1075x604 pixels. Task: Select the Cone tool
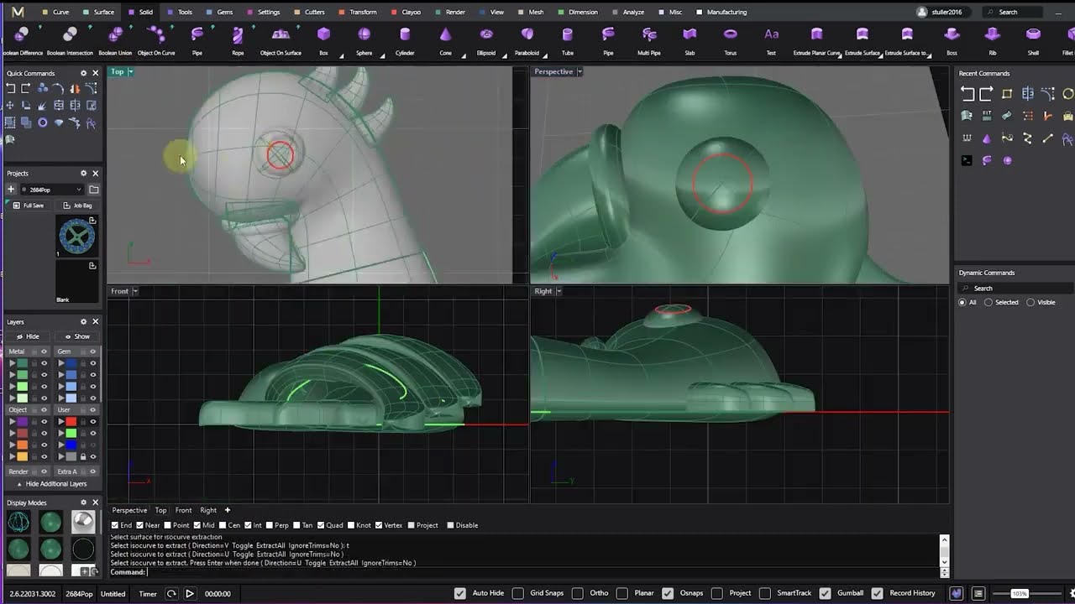(x=445, y=41)
